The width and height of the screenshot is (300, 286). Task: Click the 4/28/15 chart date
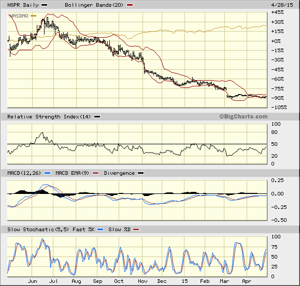coord(282,5)
